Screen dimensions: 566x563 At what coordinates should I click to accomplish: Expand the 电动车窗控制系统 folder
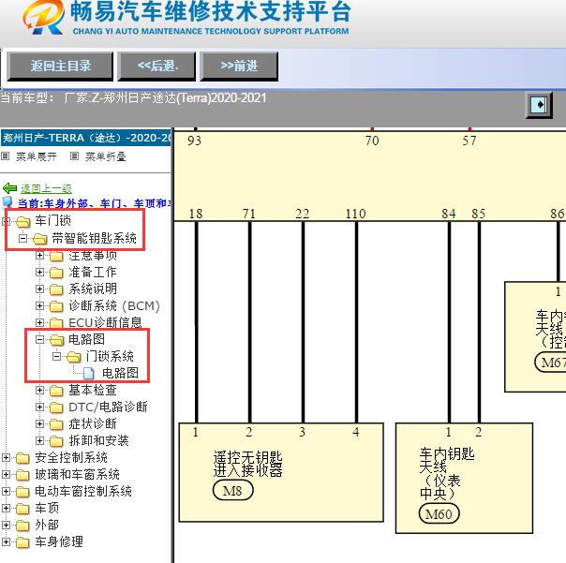coord(6,491)
